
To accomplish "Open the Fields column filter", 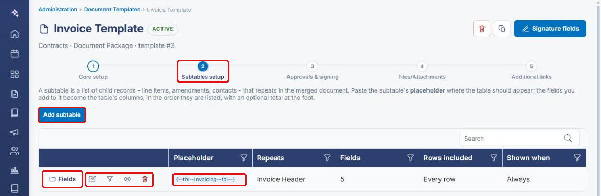I will click(410, 158).
